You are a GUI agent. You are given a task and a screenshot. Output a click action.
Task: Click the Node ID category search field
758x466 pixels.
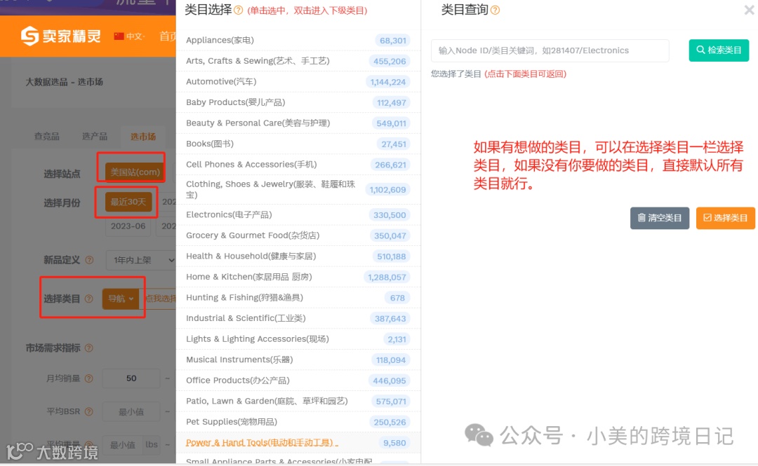click(550, 50)
